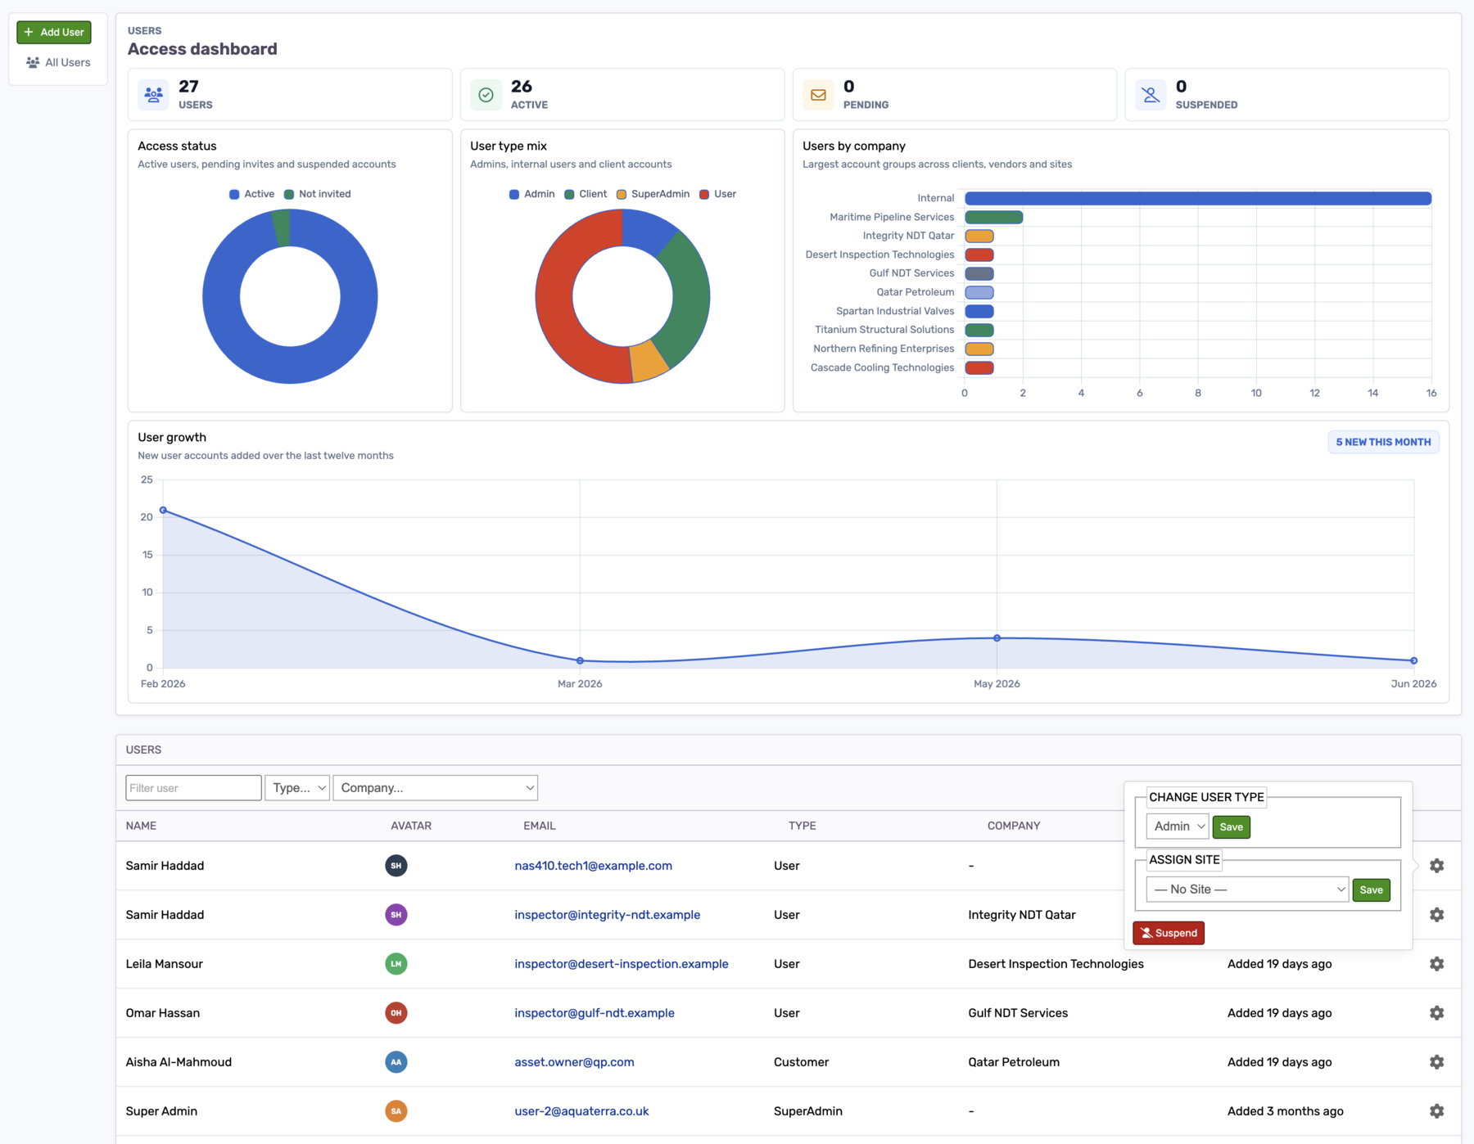Toggle the Active legend item in Access status
The width and height of the screenshot is (1474, 1144).
click(x=251, y=194)
